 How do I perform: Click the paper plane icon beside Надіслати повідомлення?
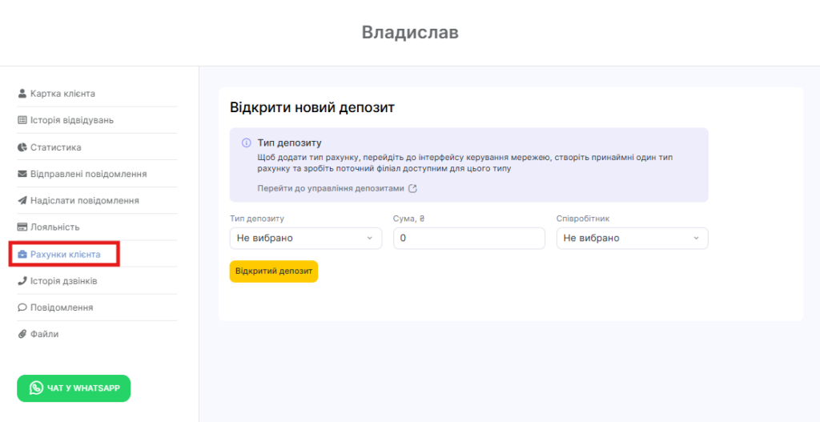point(22,200)
